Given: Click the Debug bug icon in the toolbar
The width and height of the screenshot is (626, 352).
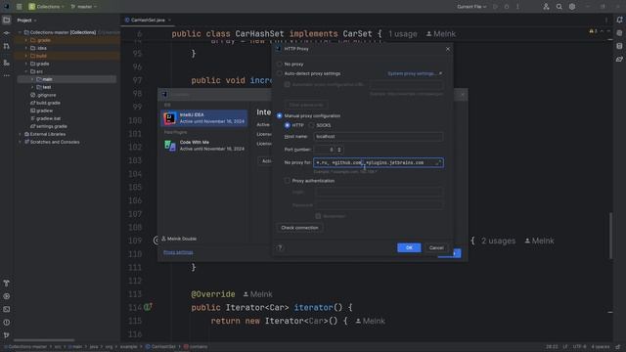Looking at the screenshot, I should tap(507, 7).
